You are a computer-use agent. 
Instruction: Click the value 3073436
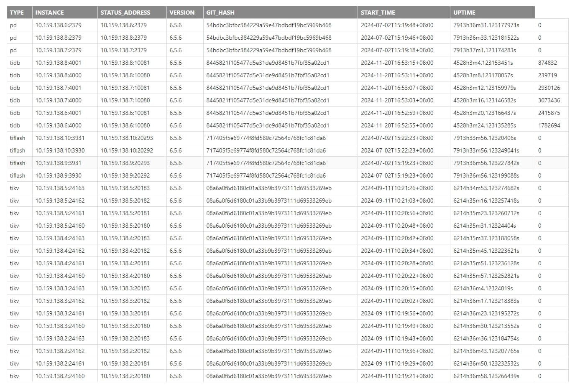tap(549, 100)
